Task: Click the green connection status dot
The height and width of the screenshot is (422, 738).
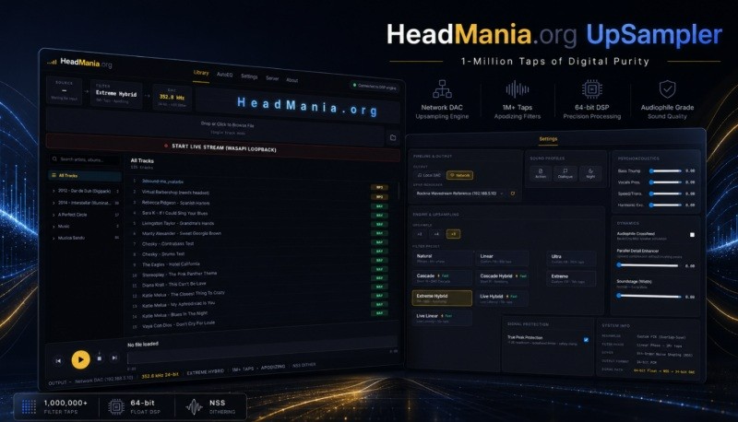Action: 354,85
